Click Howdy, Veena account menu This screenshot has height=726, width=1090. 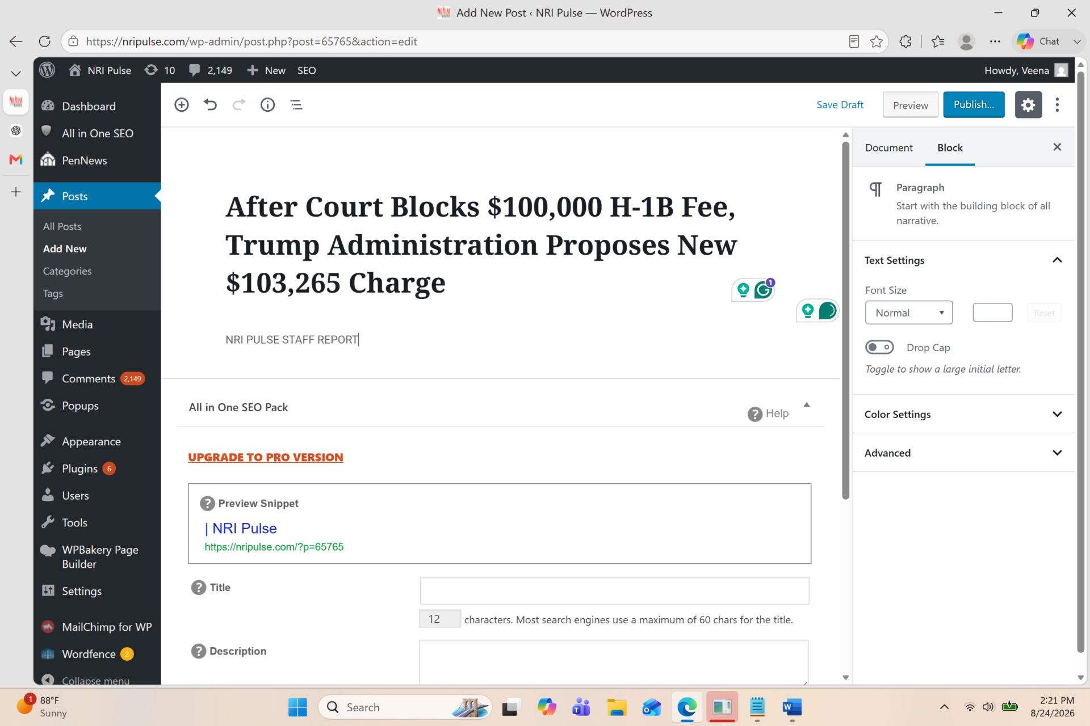point(1026,70)
